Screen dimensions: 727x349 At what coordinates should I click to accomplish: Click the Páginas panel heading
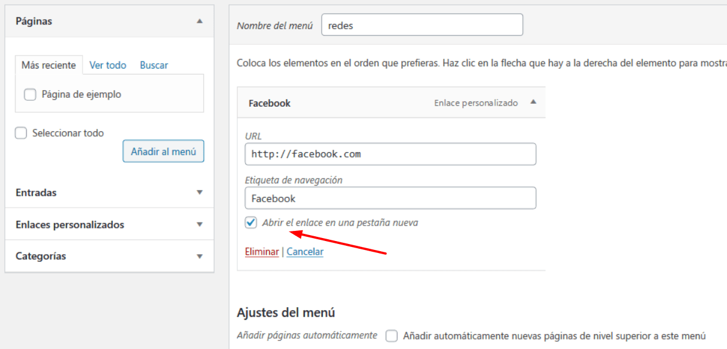(34, 21)
